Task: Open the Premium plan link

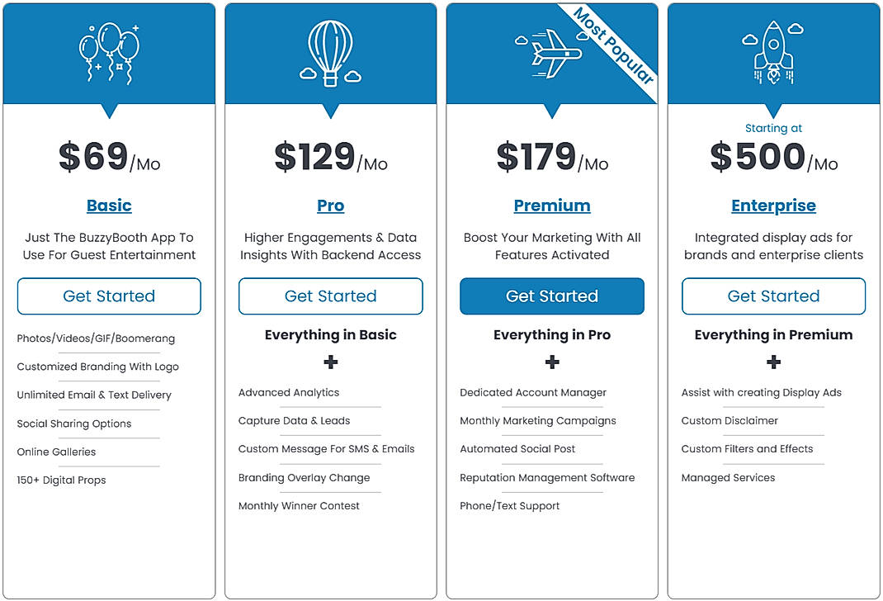Action: [551, 205]
